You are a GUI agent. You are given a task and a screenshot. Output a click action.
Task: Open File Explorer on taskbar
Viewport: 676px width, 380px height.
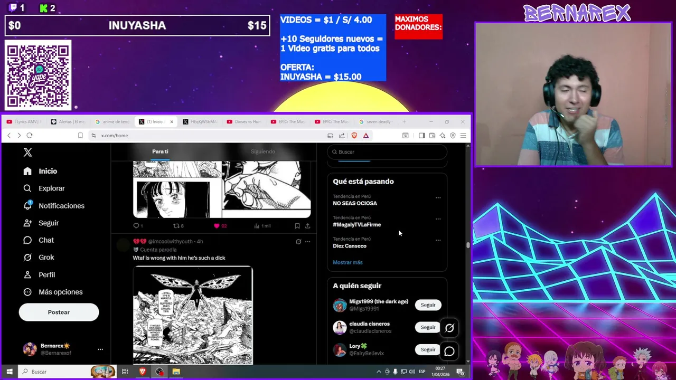click(x=176, y=372)
